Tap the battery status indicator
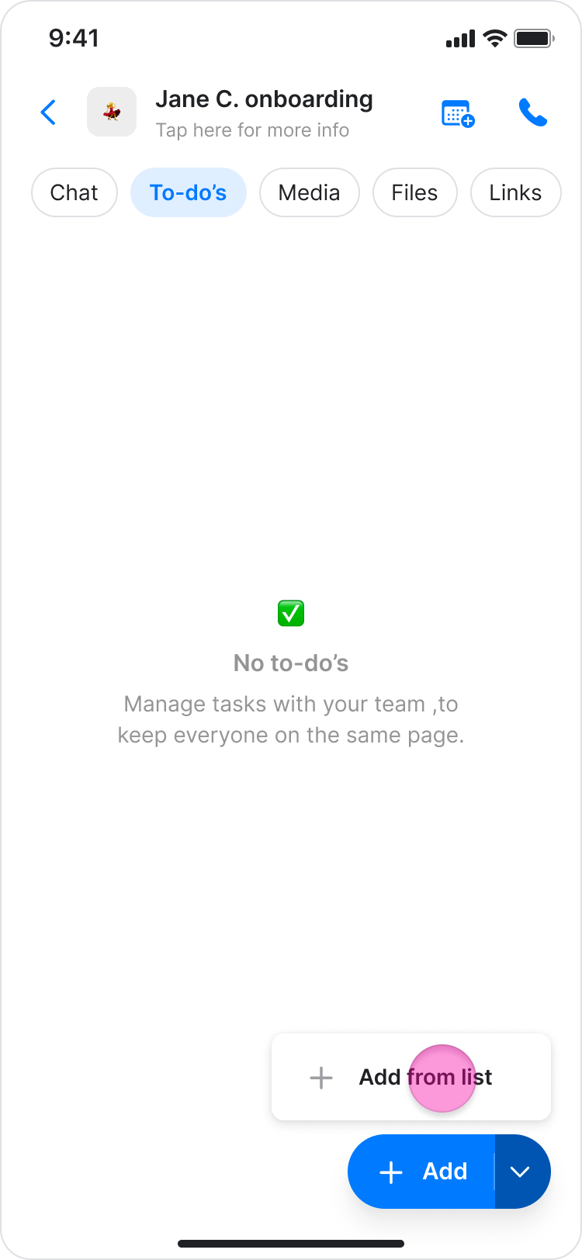This screenshot has width=582, height=1260. 534,38
